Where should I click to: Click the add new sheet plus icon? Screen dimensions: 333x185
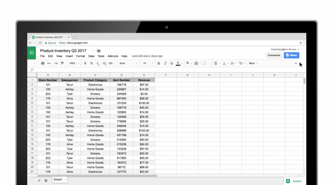click(39, 180)
